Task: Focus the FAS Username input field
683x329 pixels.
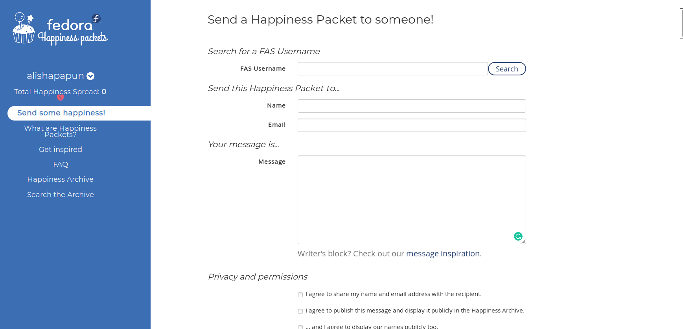Action: pos(393,69)
